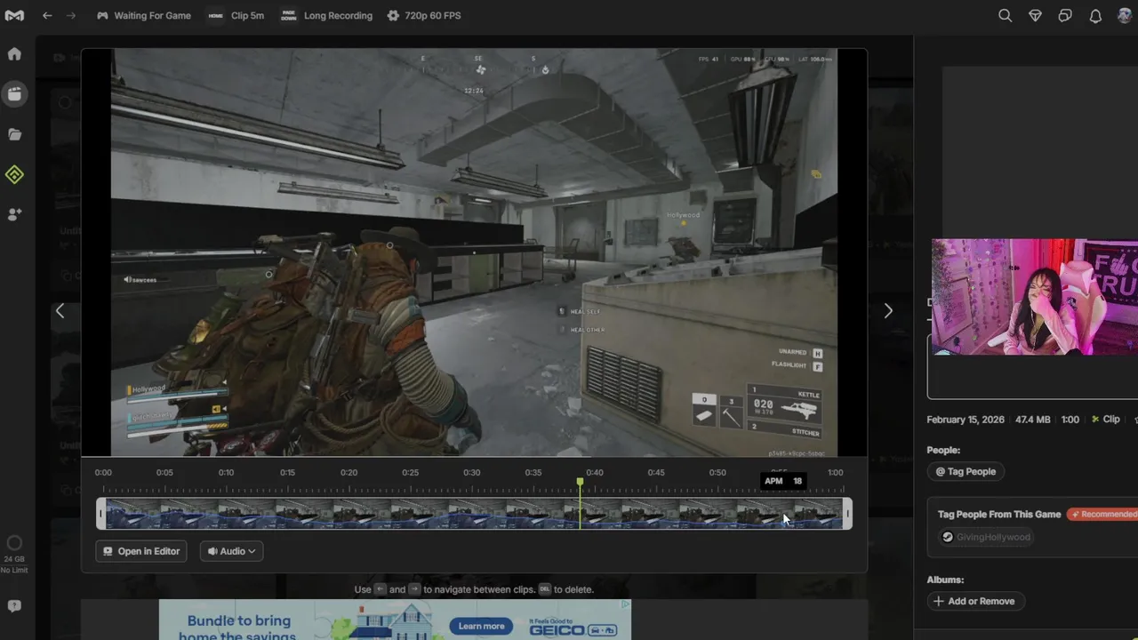The image size is (1138, 640).
Task: Click the 47.4 MB file size
Action: (1033, 420)
